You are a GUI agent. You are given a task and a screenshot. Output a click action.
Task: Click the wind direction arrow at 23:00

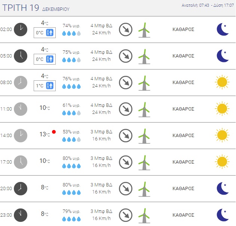point(126,215)
